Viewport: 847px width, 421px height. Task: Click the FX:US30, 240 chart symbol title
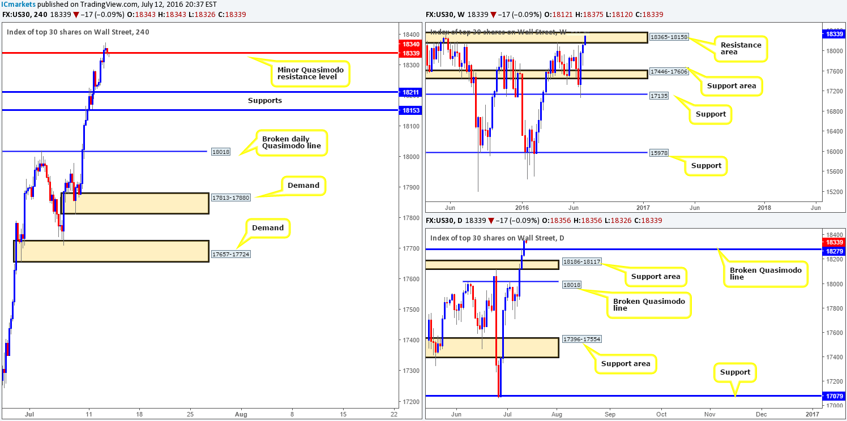click(x=25, y=14)
